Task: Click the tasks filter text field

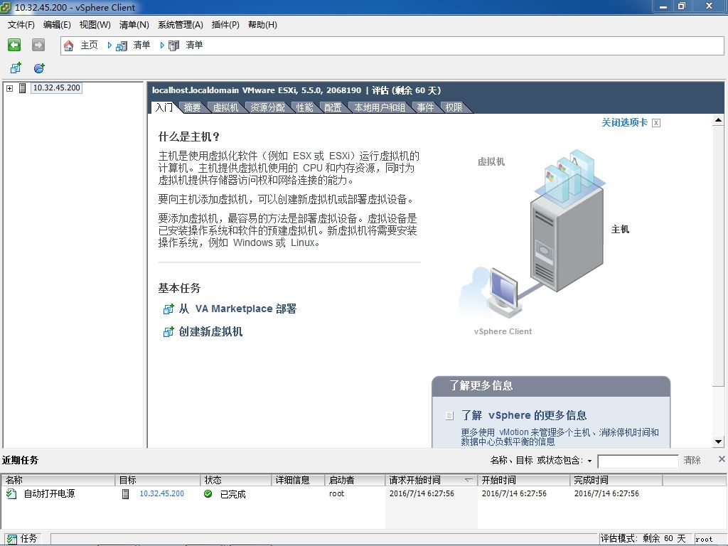Action: point(638,461)
